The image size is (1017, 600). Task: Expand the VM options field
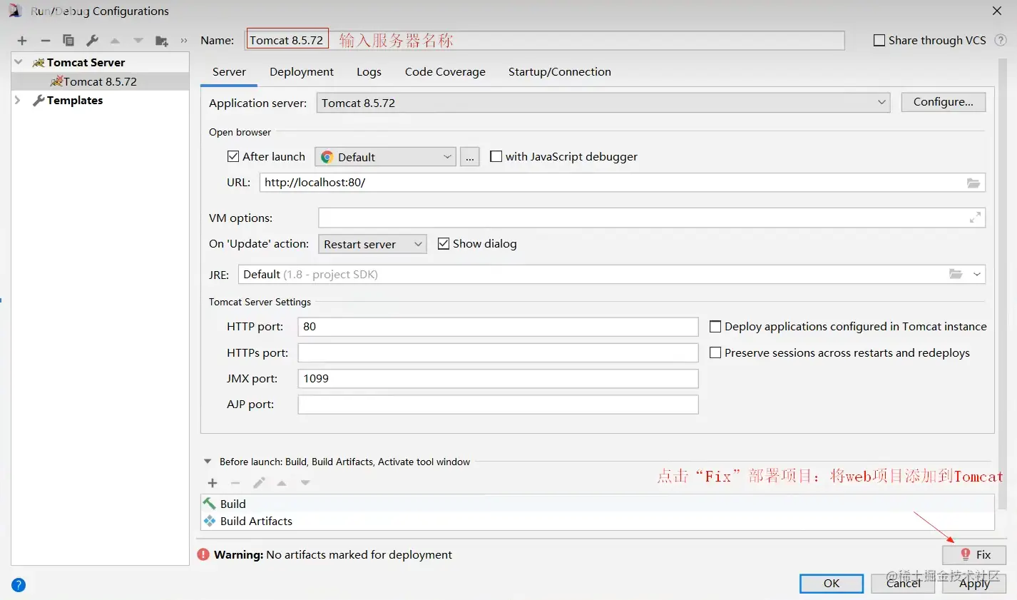[975, 218]
